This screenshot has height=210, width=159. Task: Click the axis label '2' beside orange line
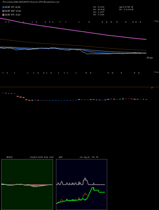[152, 88]
